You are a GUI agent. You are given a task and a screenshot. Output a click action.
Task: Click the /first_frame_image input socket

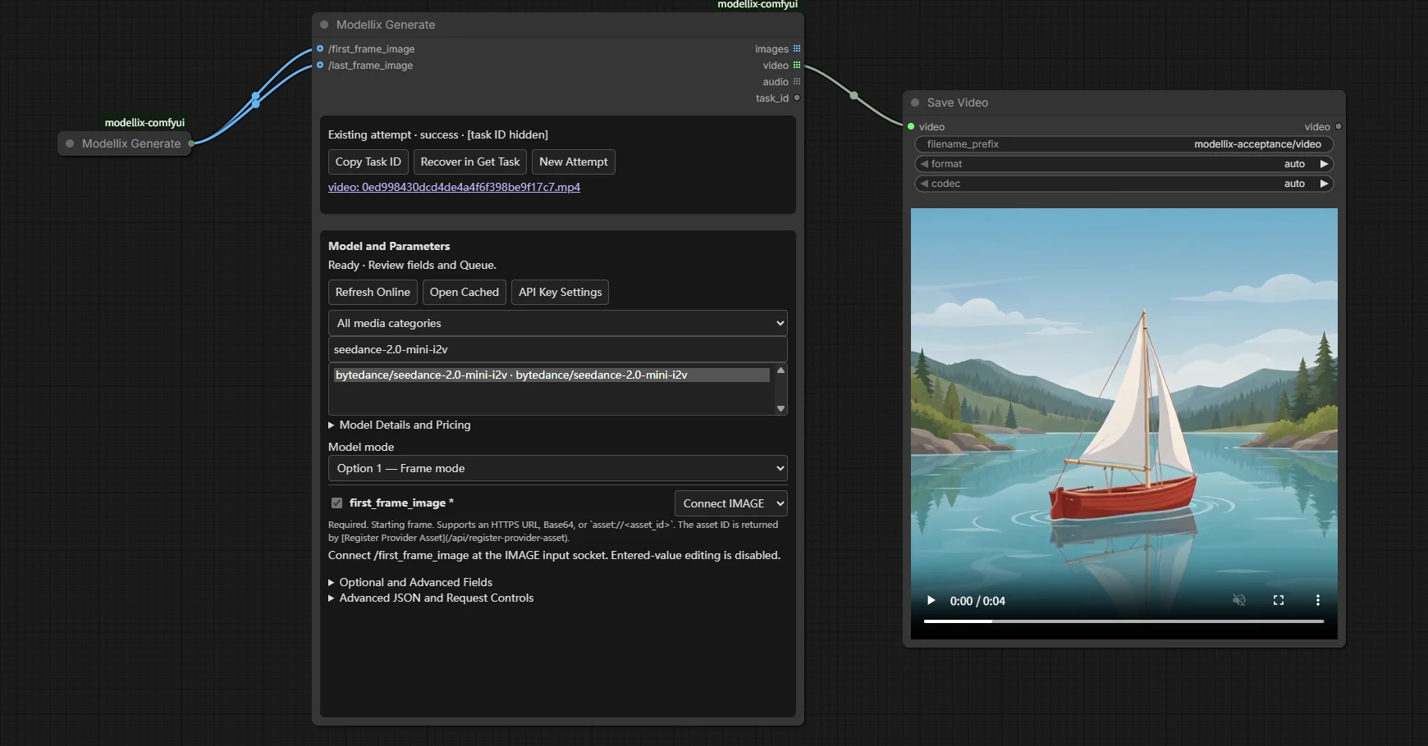(320, 48)
